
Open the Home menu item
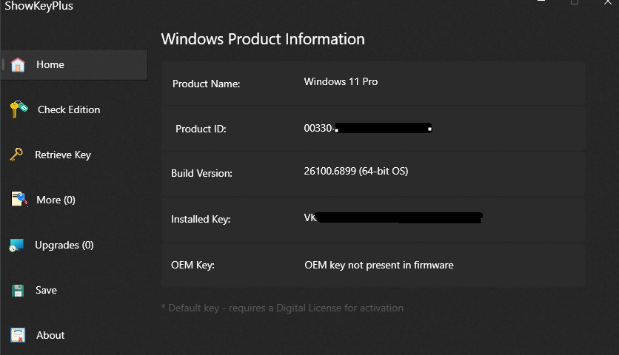[x=50, y=64]
